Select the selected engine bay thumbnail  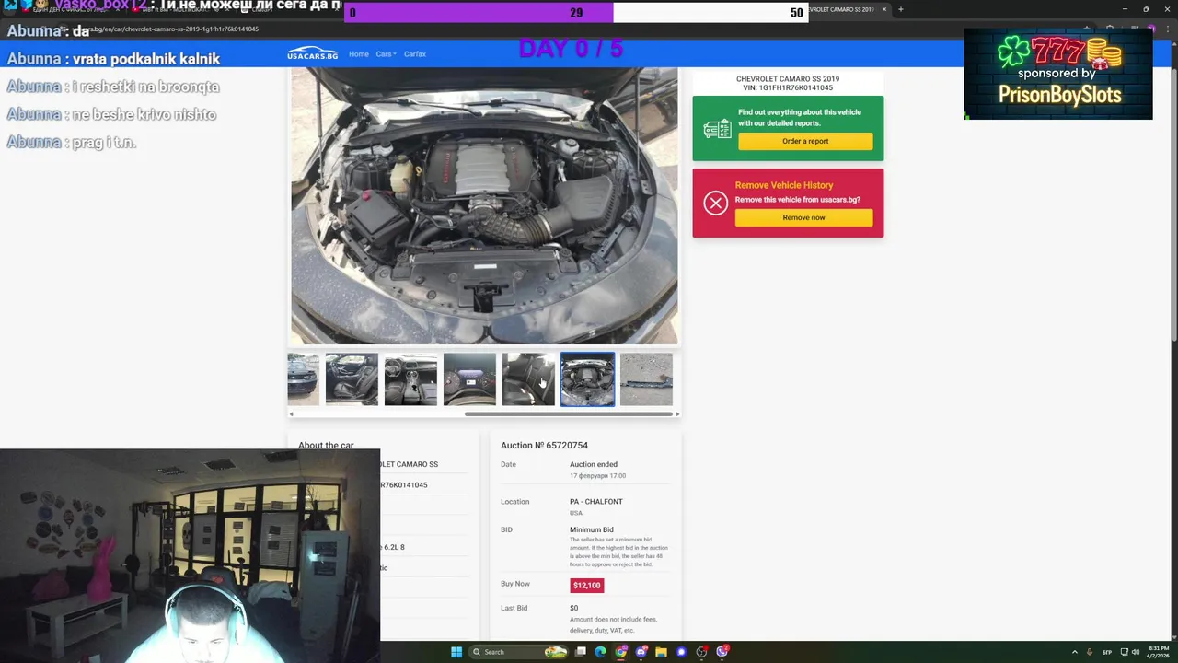click(587, 378)
